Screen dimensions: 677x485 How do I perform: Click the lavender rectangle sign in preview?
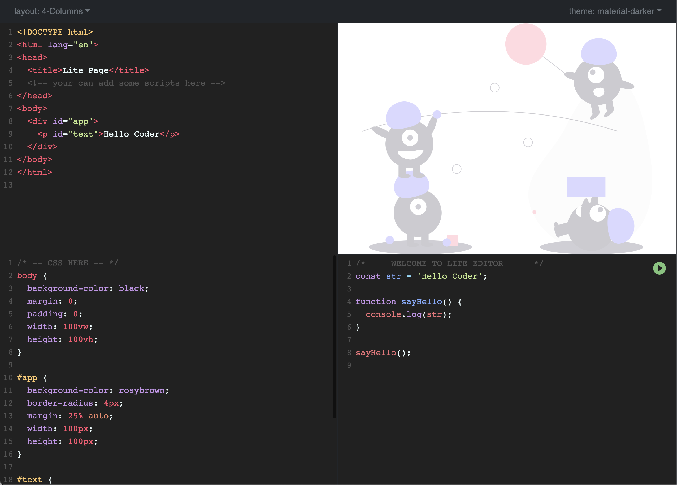click(586, 187)
